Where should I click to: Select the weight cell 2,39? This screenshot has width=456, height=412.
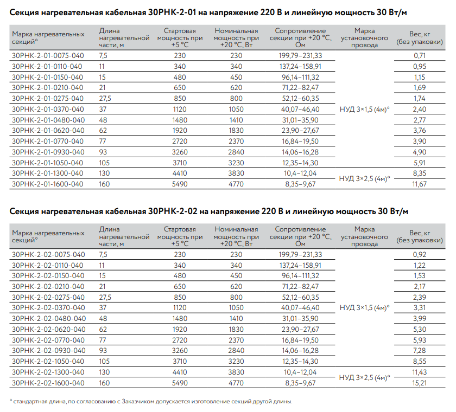420,297
